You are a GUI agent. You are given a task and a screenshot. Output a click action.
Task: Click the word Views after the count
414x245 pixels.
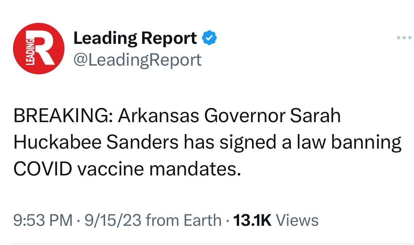coord(297,220)
